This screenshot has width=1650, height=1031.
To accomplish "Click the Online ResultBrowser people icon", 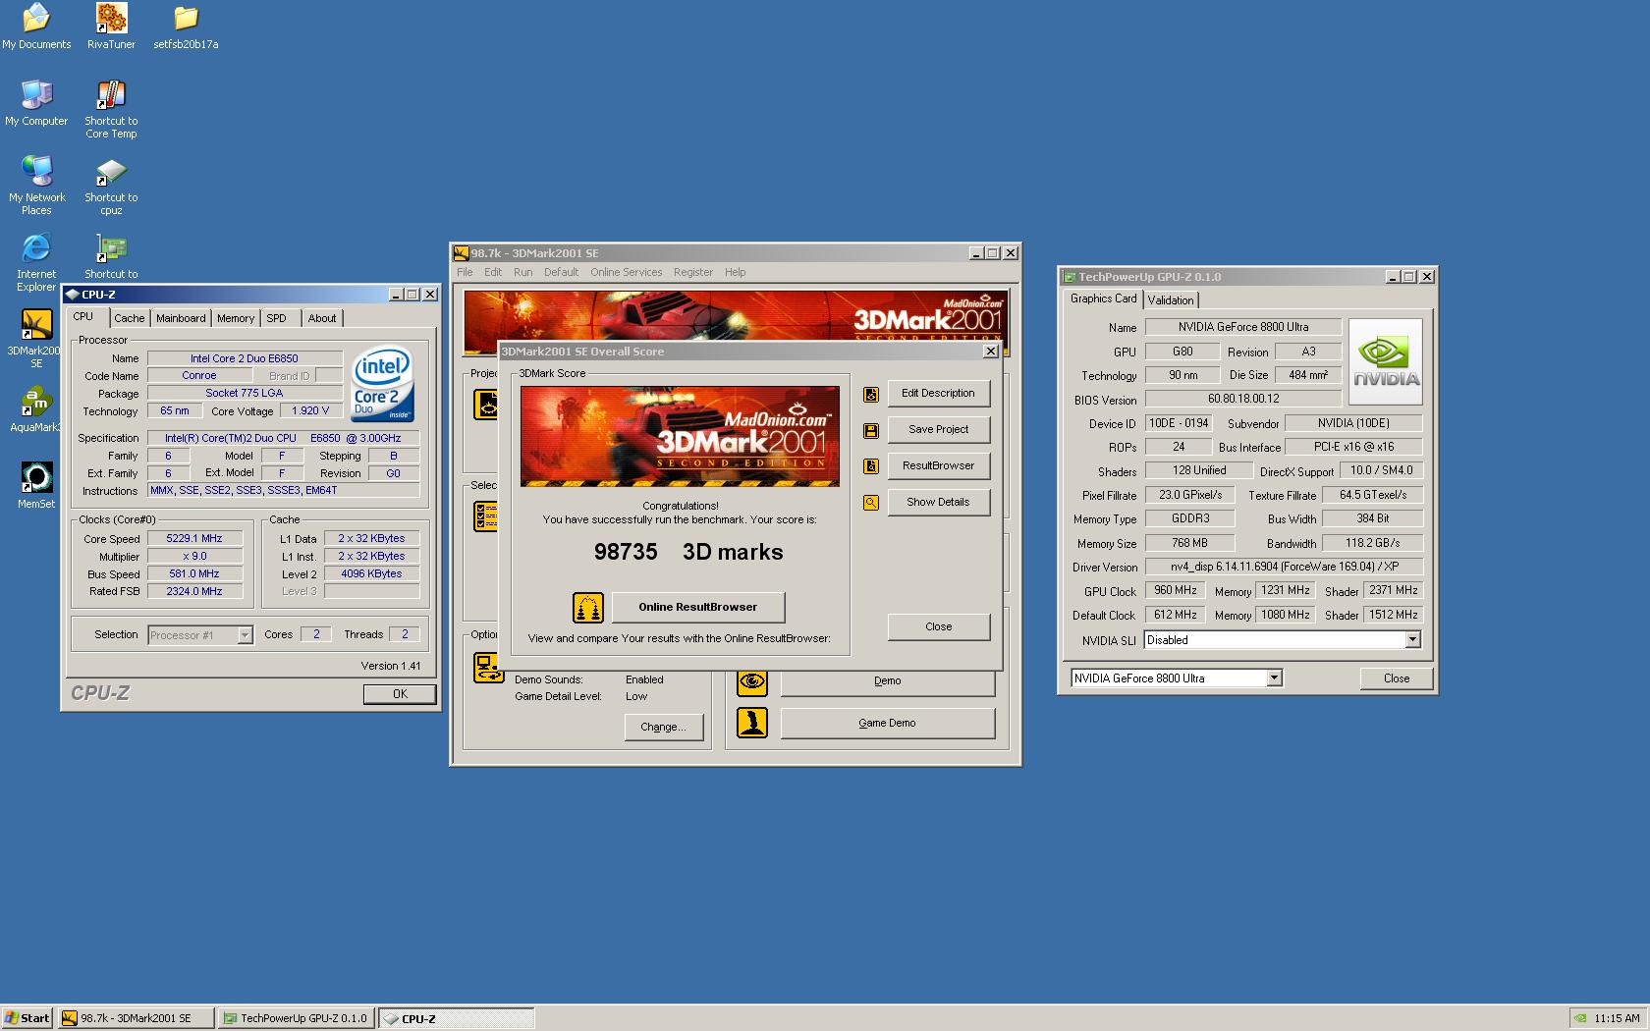I will click(x=588, y=607).
